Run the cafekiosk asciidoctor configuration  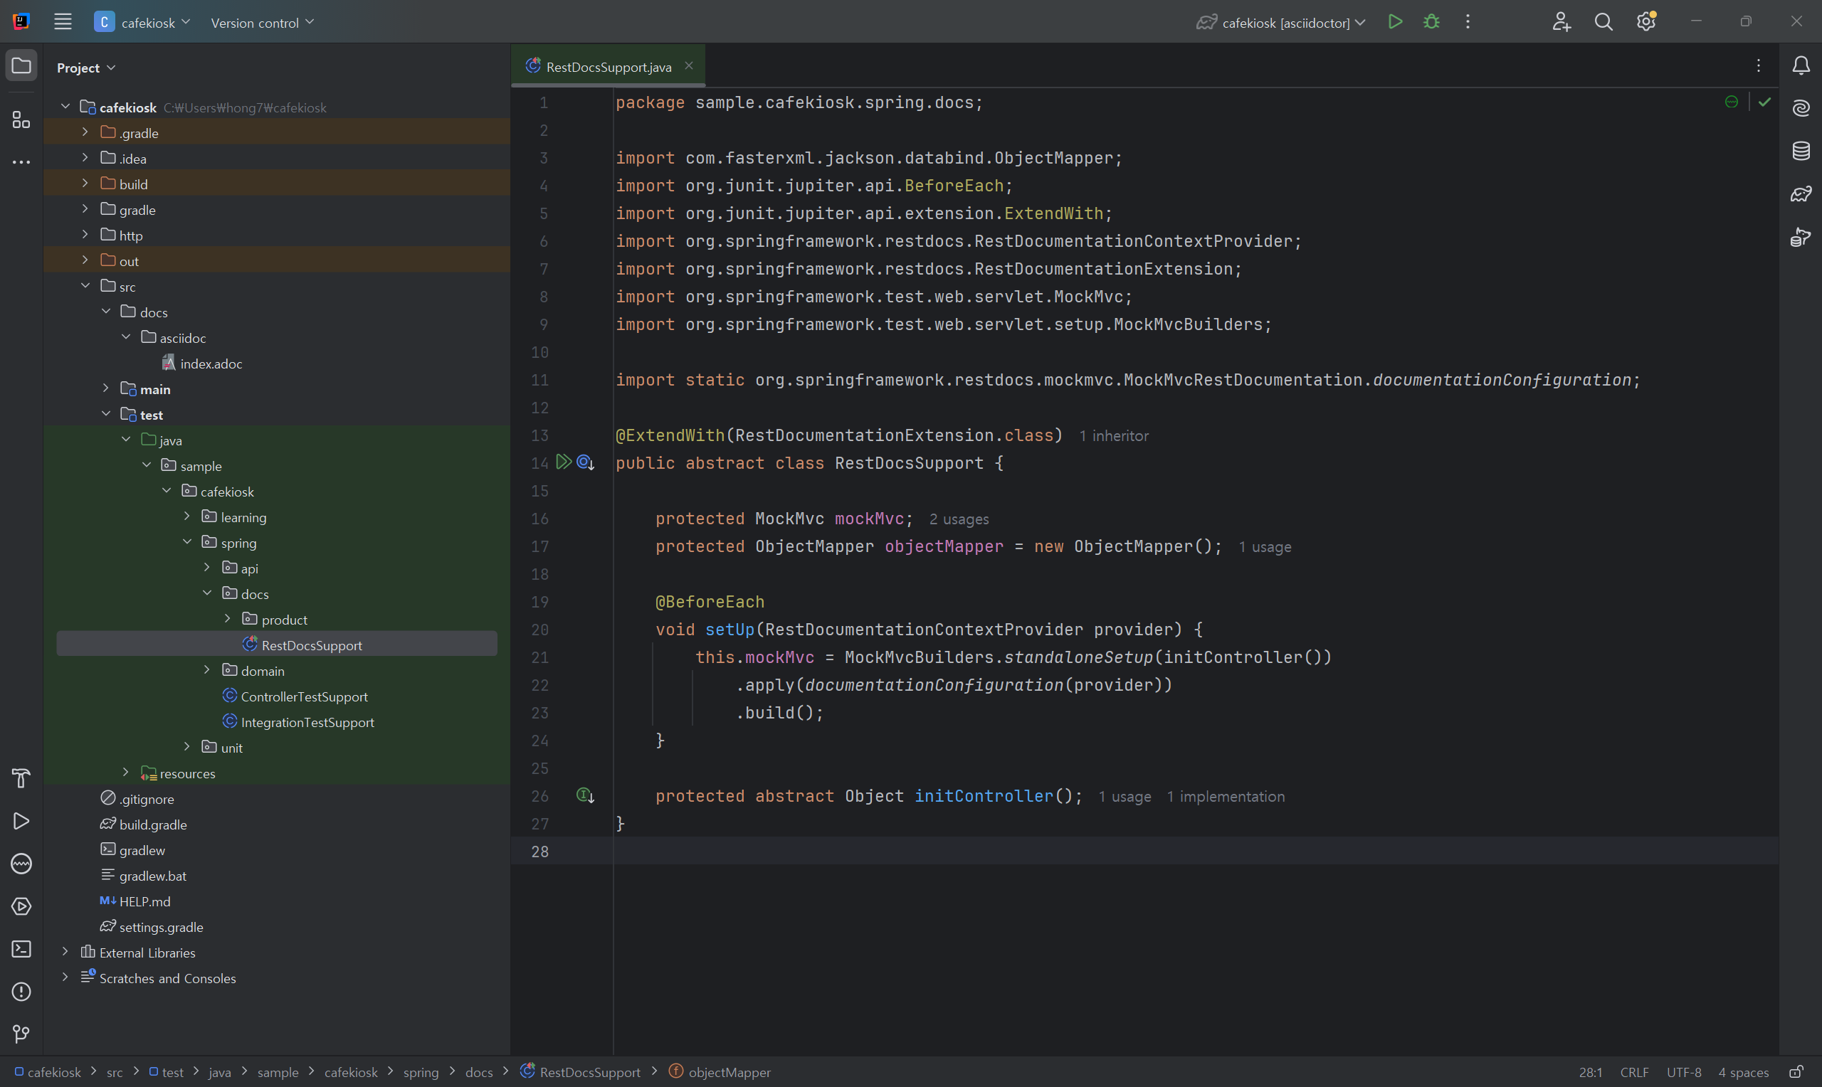click(x=1396, y=22)
